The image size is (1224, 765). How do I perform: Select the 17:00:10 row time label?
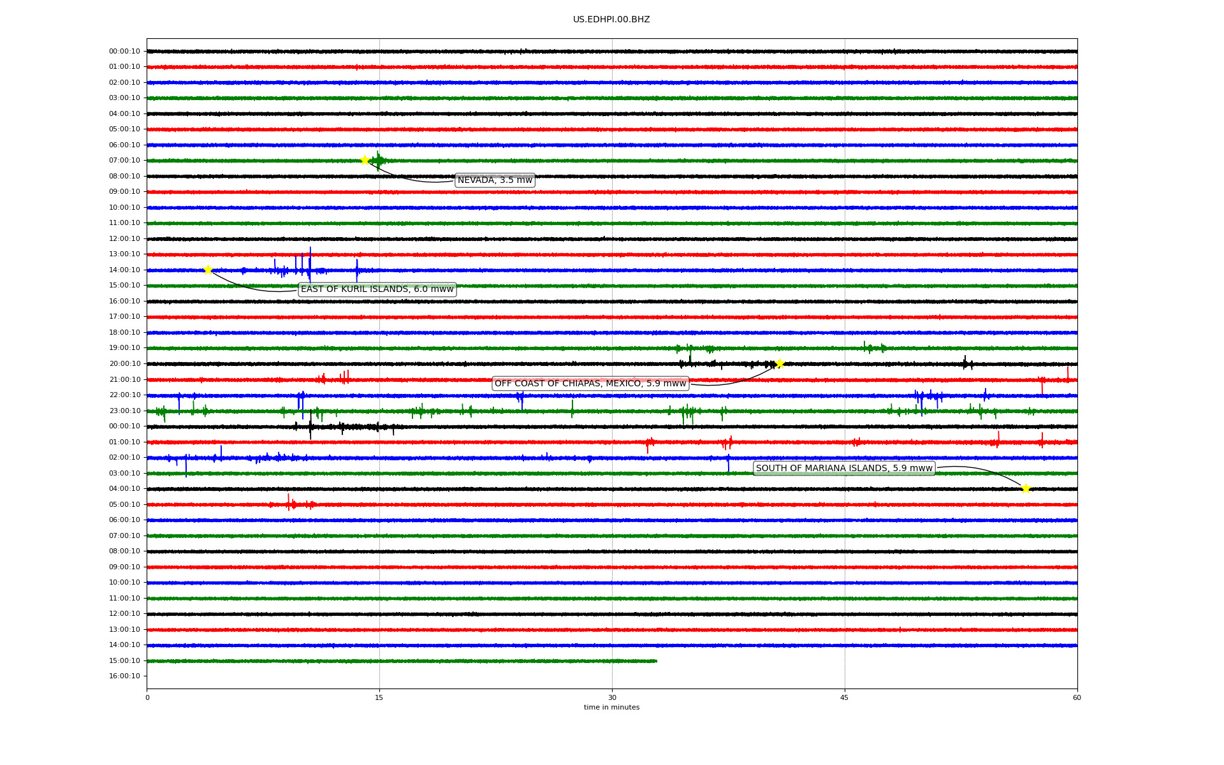coord(124,317)
